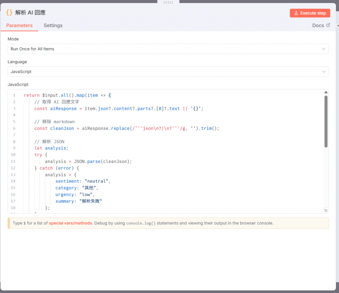Viewport: 339px width, 293px height.
Task: Click the flask icon in Execute step
Action: coord(296,13)
